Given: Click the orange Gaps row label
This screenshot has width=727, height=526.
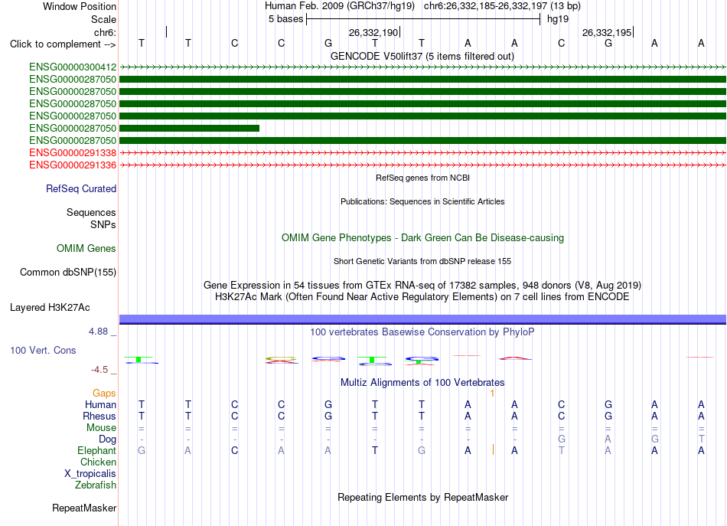Looking at the screenshot, I should coord(104,394).
